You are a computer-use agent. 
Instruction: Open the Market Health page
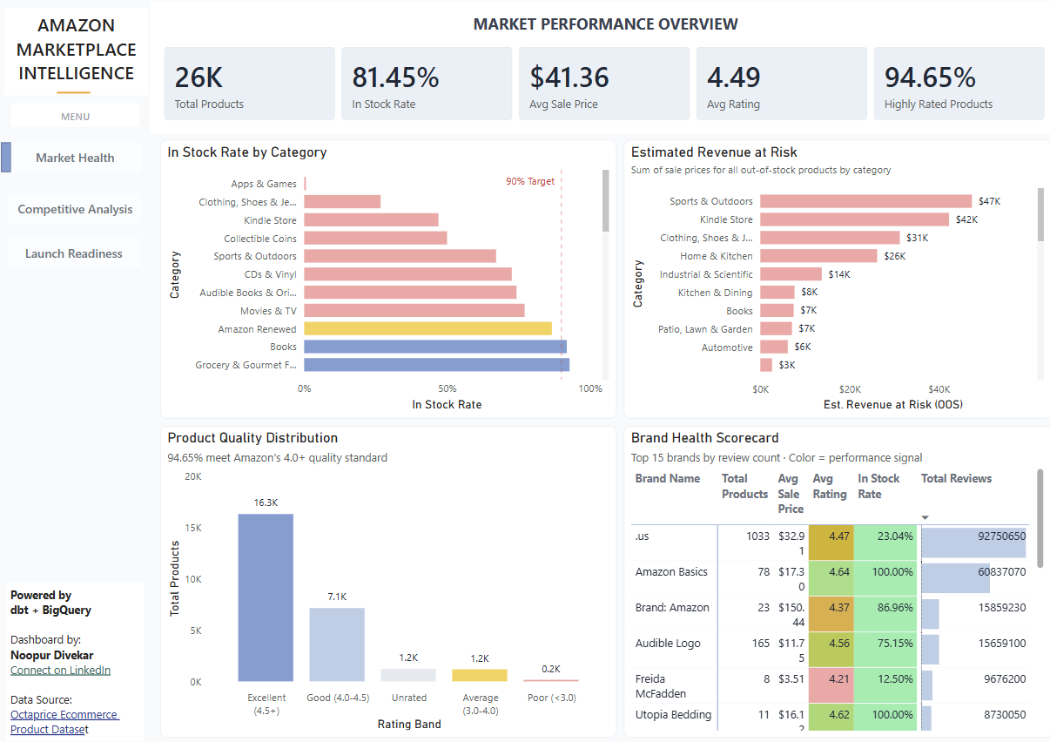point(75,158)
